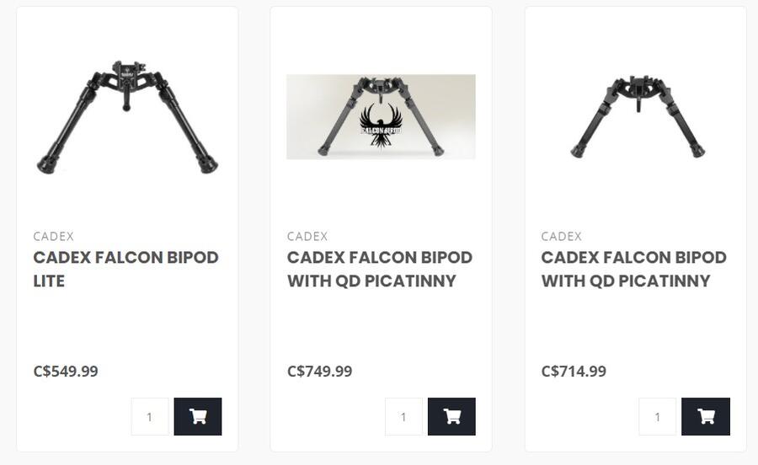Click the Falcon Bipod eagle logo
Viewport: 758px width, 465px height.
point(381,126)
